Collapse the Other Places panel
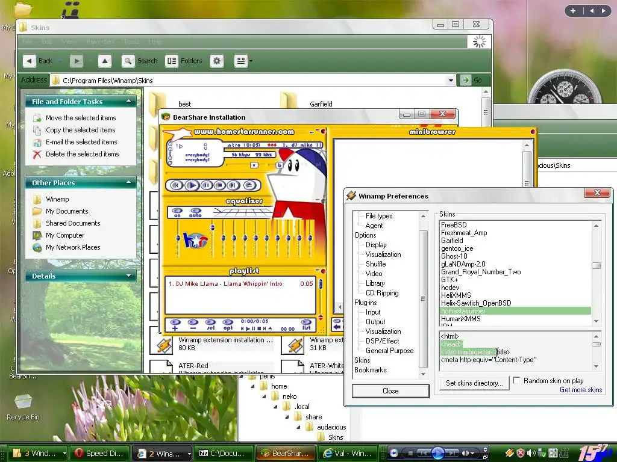 (129, 183)
